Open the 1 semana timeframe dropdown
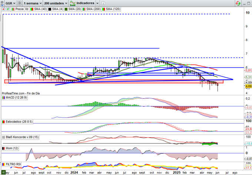 (x=33, y=3)
